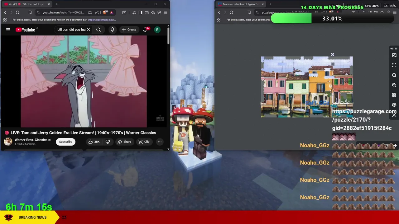
Task: Open the account avatar labeled E
Action: coord(157,30)
